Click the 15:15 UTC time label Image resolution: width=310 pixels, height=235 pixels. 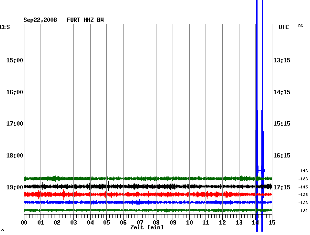[282, 124]
